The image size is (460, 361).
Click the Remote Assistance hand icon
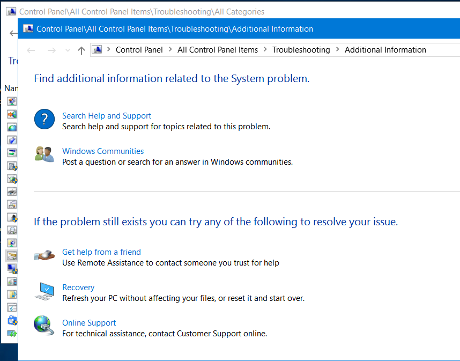[x=44, y=255]
